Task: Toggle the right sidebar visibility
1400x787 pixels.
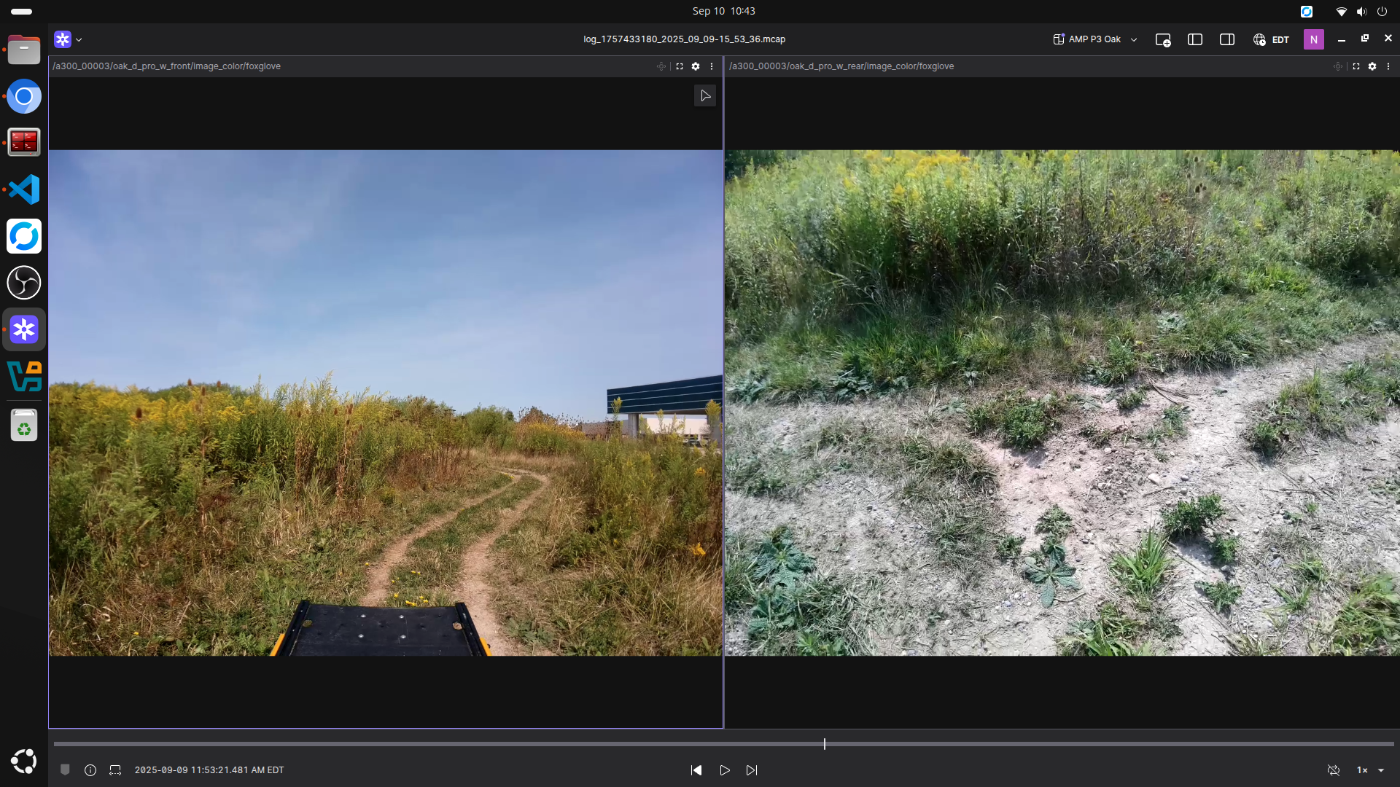Action: point(1227,39)
